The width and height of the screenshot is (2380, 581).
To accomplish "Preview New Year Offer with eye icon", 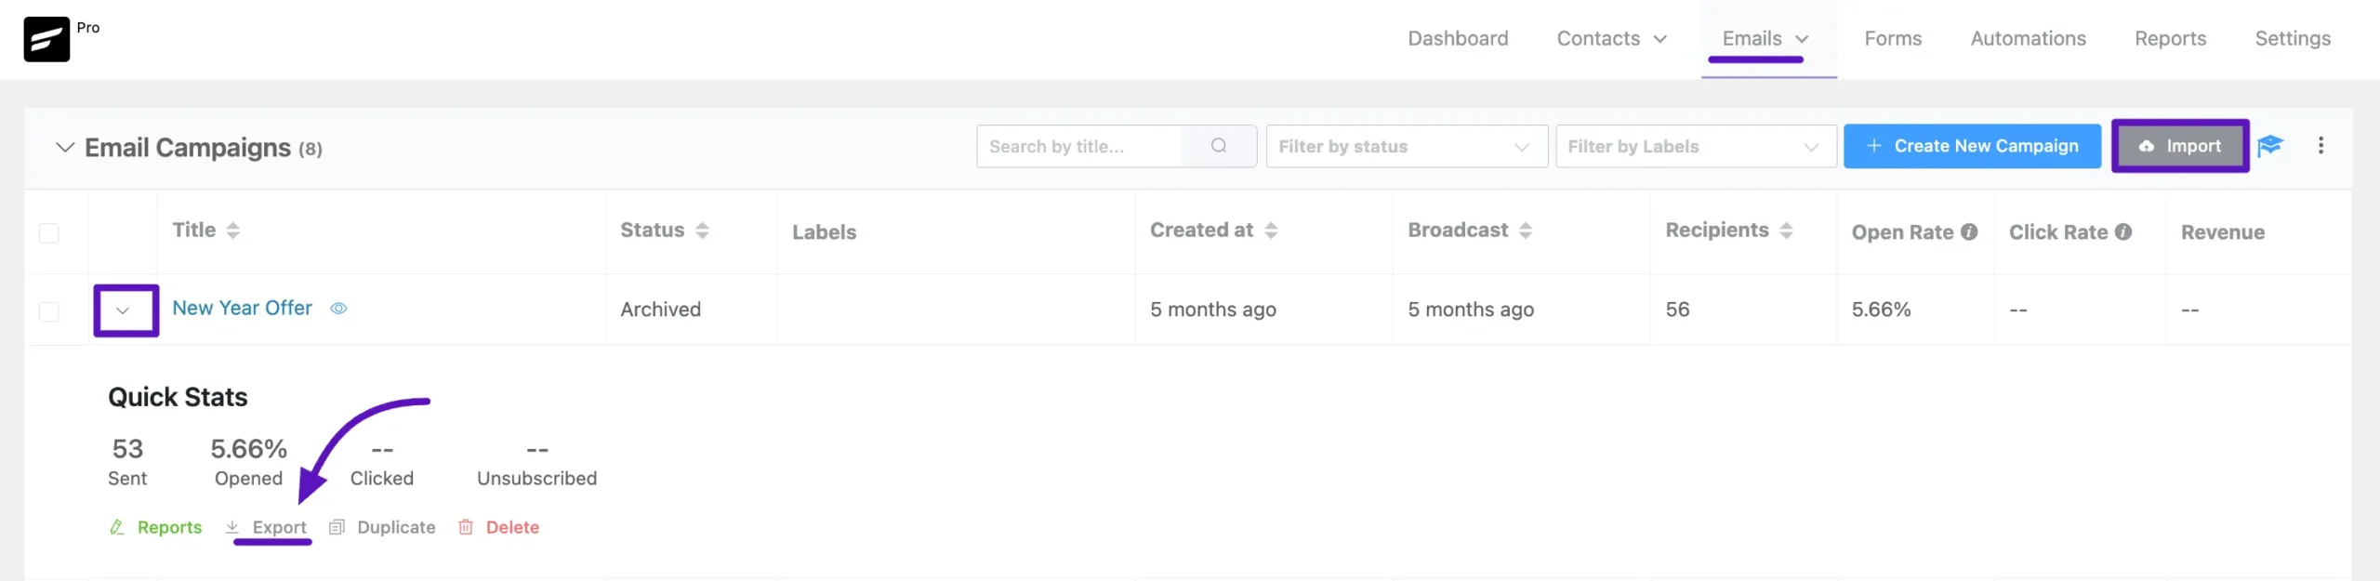I will click(x=339, y=309).
